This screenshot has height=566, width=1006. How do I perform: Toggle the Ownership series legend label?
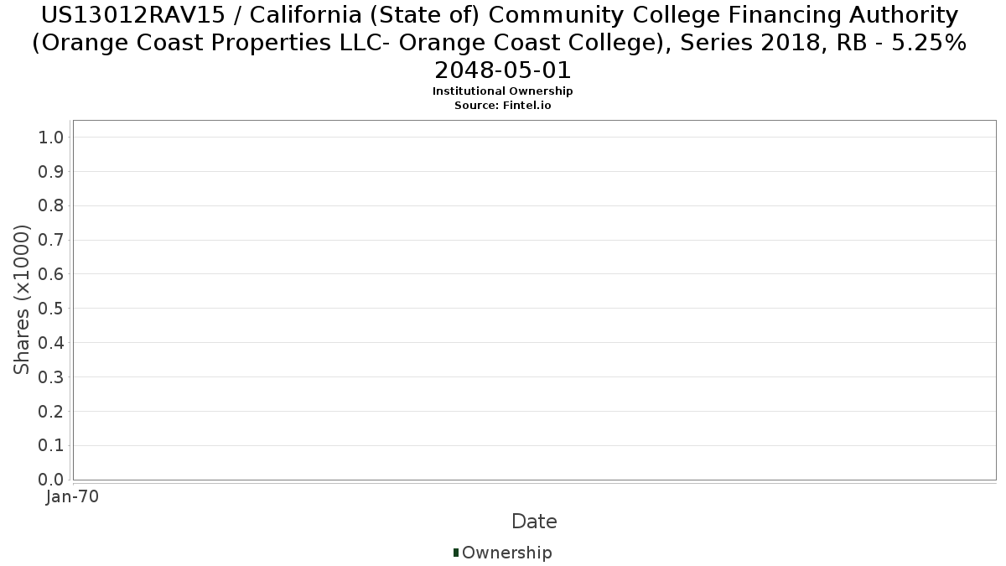[506, 553]
